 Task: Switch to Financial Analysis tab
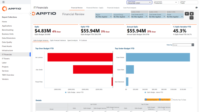click(x=113, y=8)
